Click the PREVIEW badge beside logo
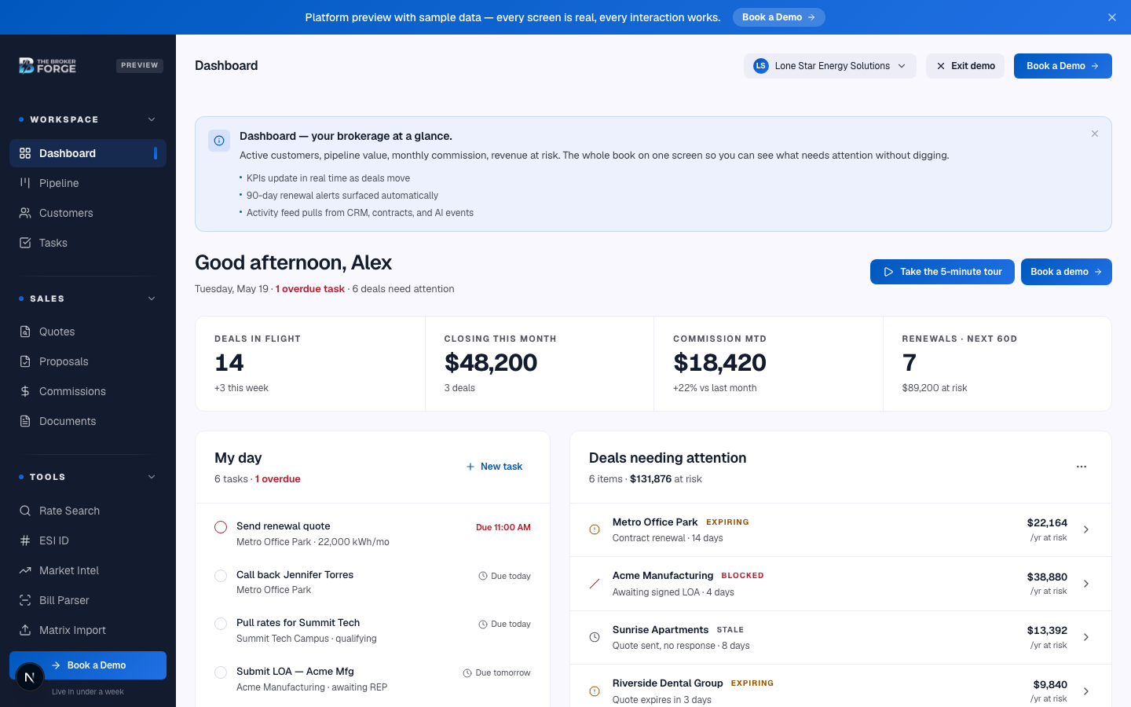 tap(140, 65)
